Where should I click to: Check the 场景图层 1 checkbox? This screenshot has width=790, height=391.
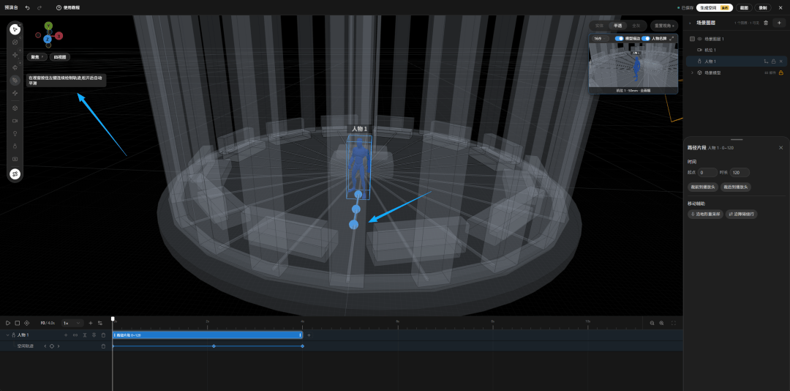coord(692,39)
